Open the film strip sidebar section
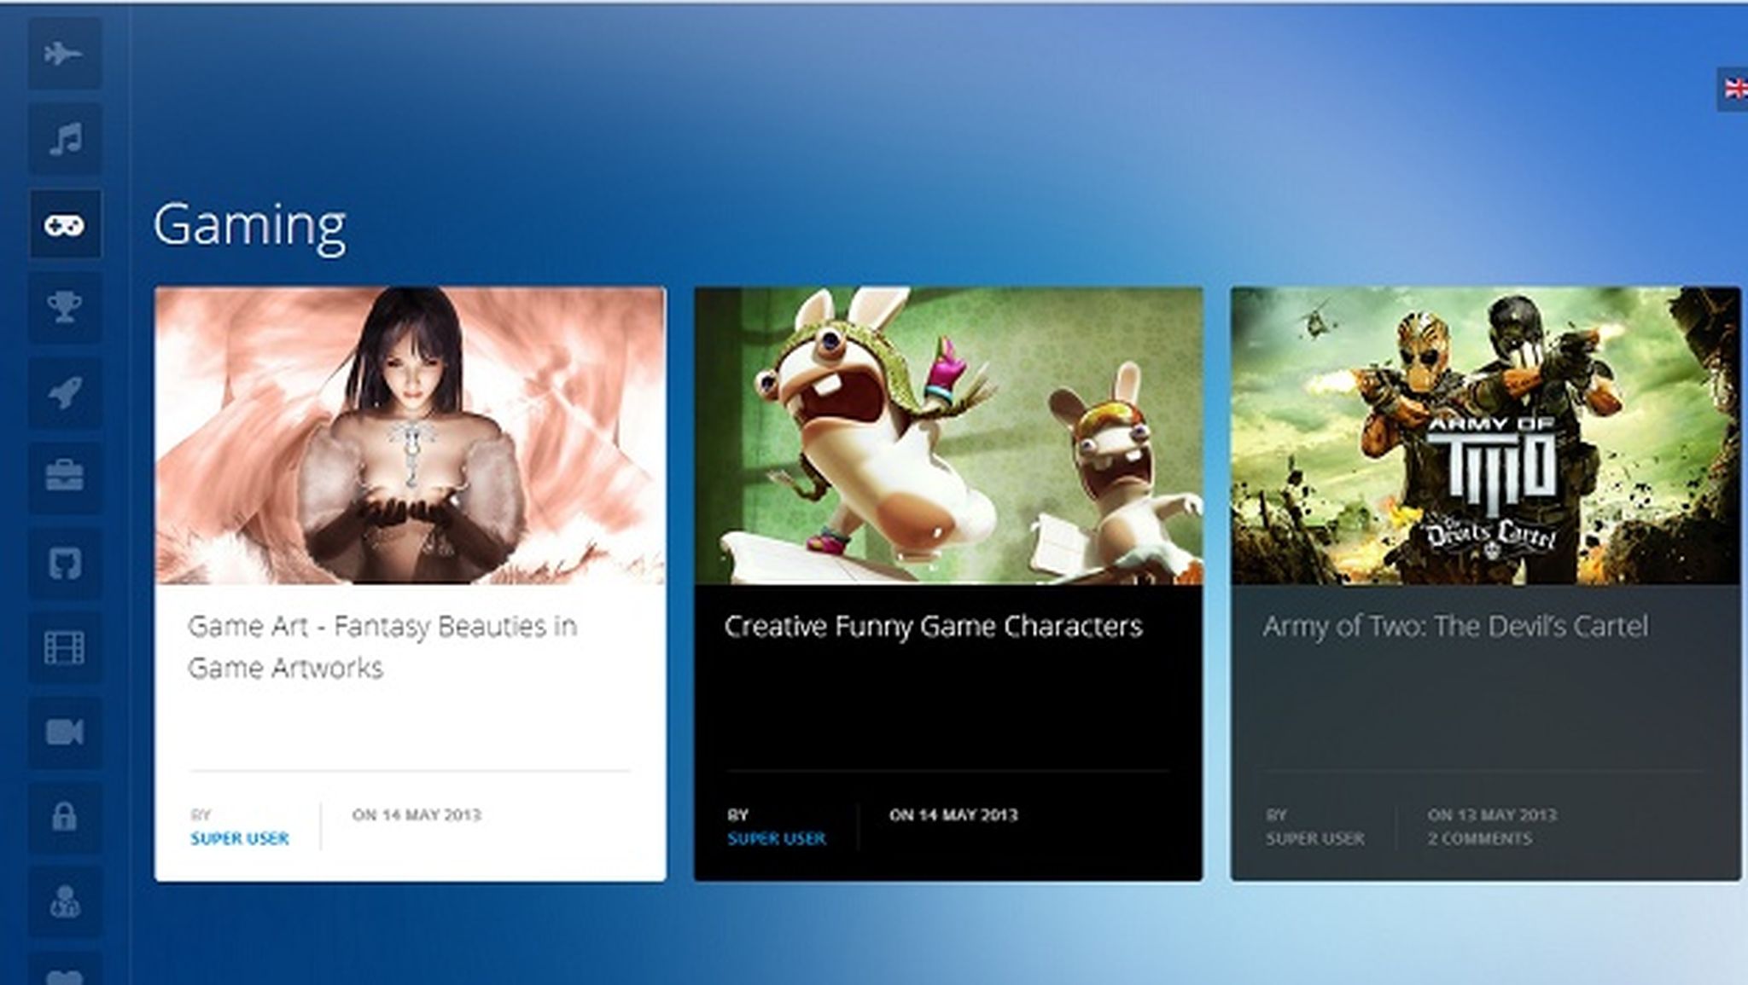Image resolution: width=1748 pixels, height=985 pixels. coord(64,647)
